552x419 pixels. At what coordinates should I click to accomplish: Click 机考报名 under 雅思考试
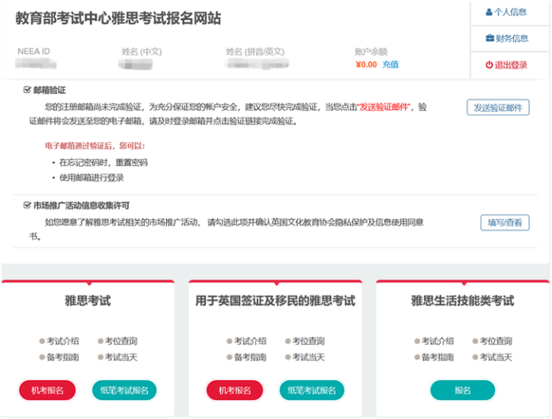tap(48, 390)
